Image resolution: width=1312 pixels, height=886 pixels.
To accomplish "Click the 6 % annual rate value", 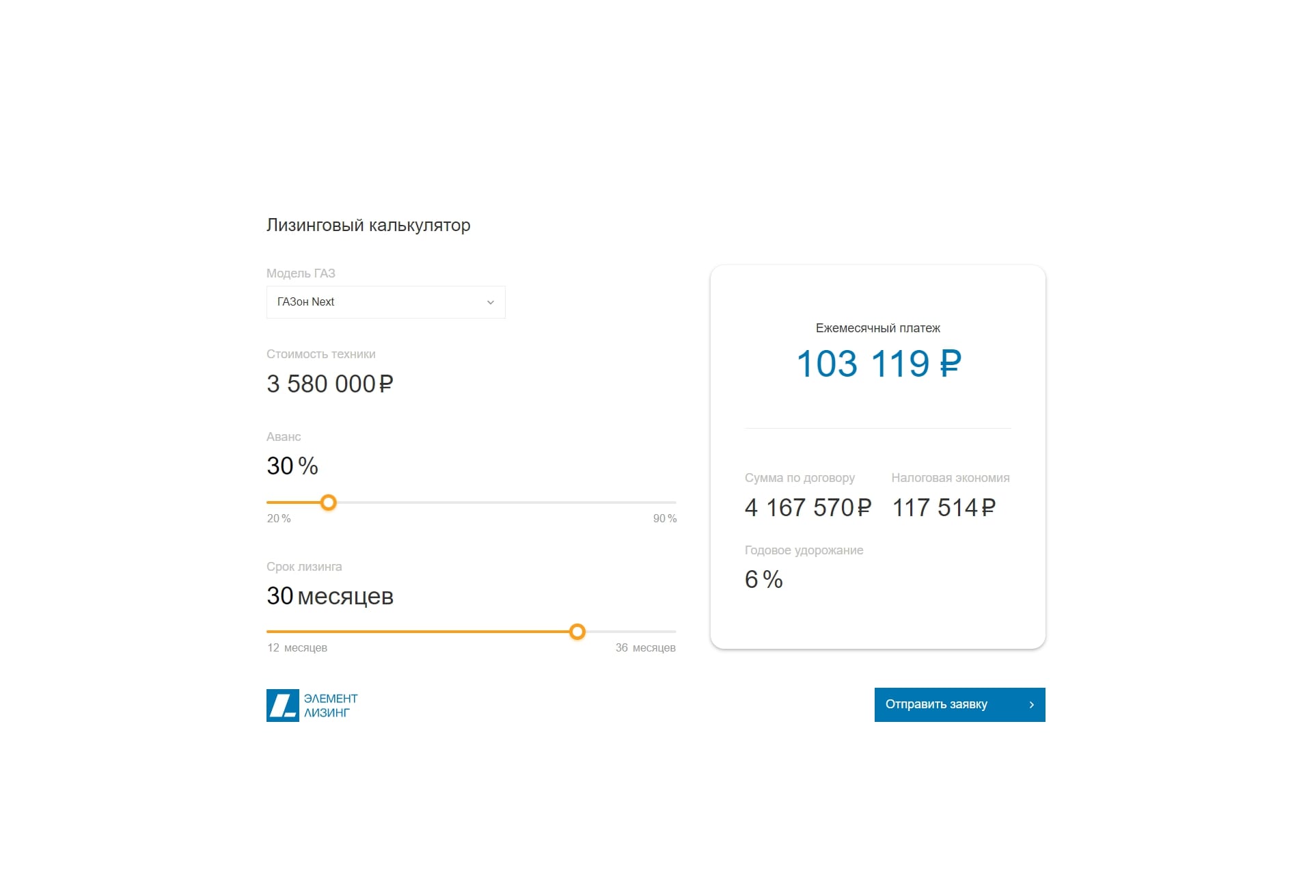I will (763, 580).
